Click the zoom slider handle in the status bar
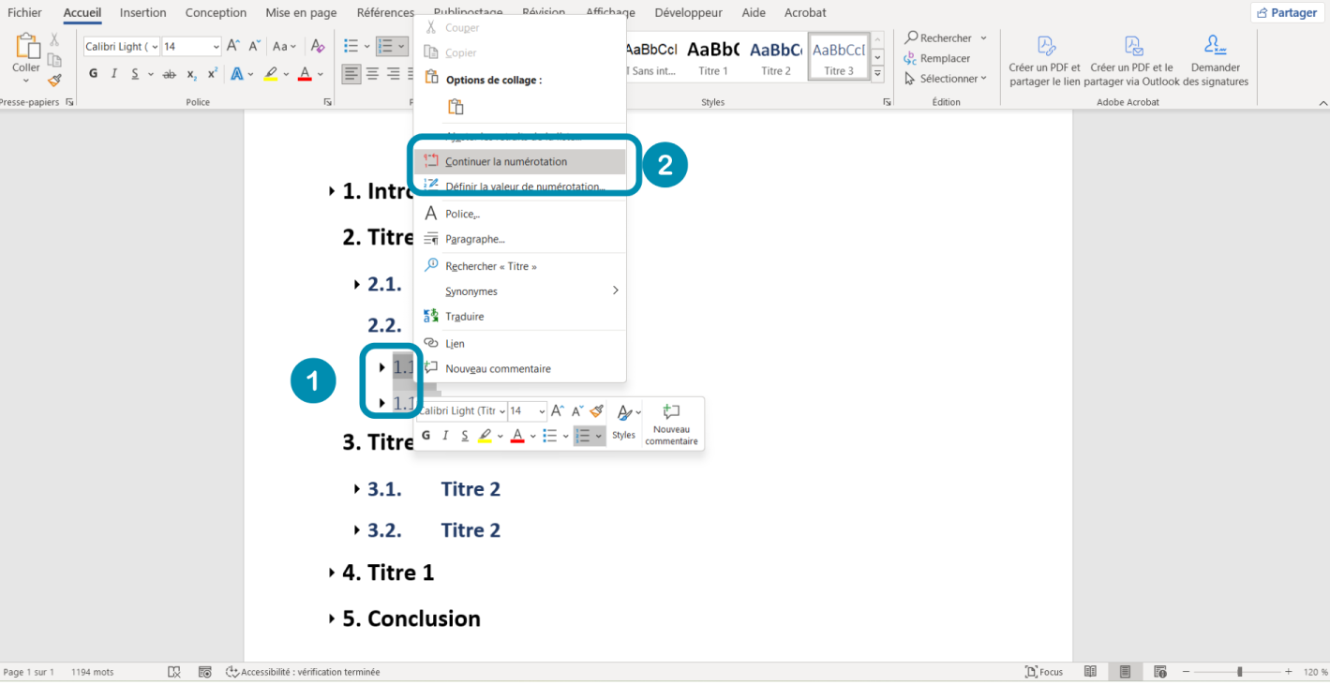This screenshot has height=685, width=1330. tap(1240, 672)
